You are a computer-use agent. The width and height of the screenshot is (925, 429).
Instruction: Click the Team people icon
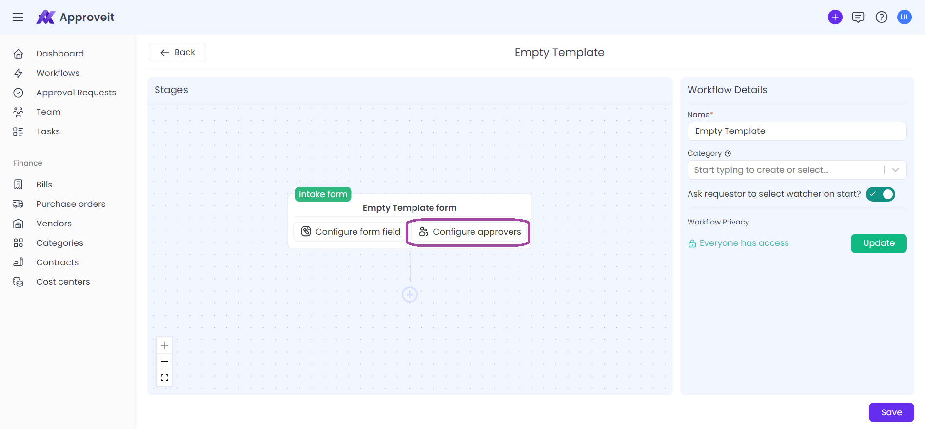point(19,112)
